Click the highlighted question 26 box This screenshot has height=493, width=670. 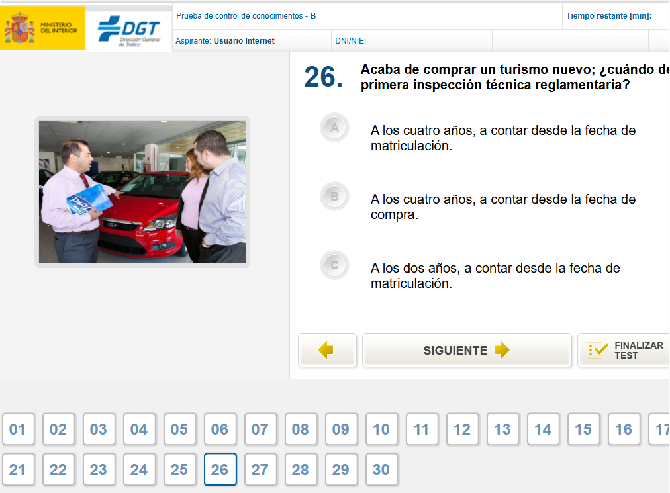[x=220, y=470]
